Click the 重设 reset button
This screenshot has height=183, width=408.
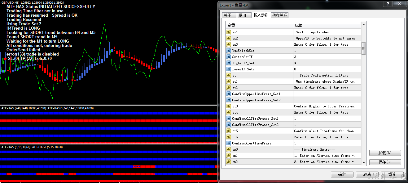[x=392, y=175]
